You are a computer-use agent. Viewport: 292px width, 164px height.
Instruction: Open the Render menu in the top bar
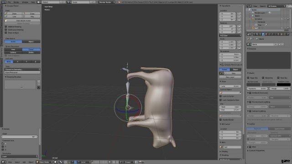pos(16,2)
